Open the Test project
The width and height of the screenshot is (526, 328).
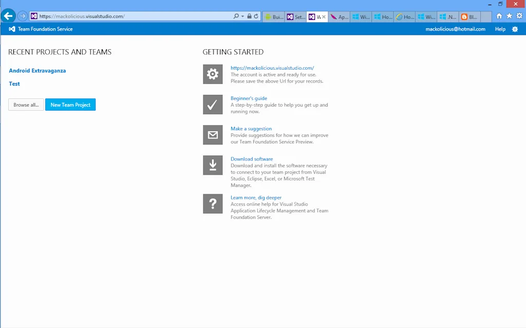click(14, 84)
